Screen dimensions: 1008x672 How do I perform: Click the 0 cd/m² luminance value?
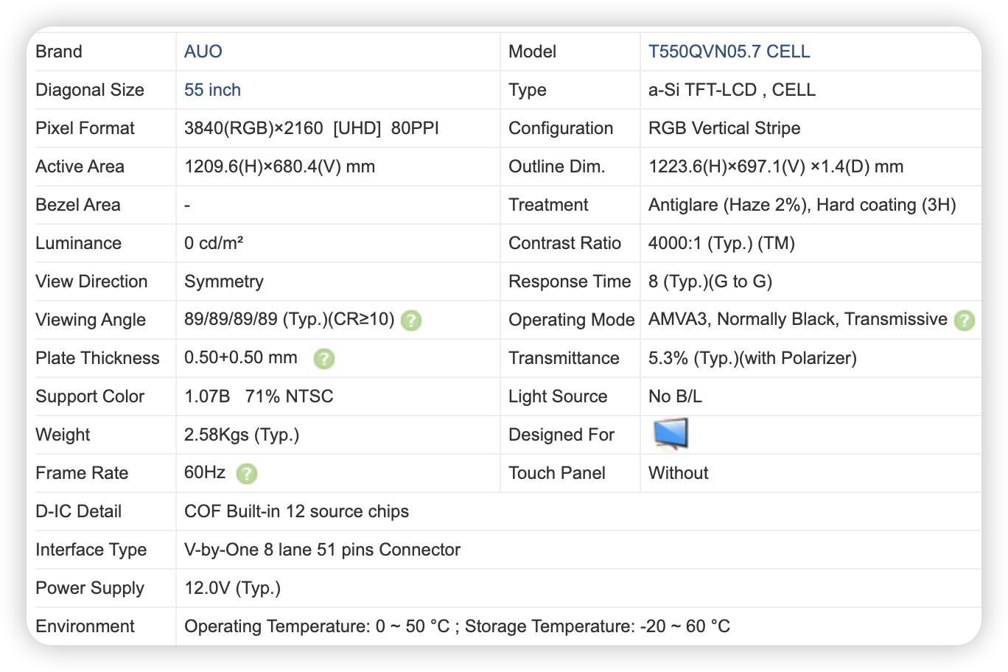click(x=214, y=243)
